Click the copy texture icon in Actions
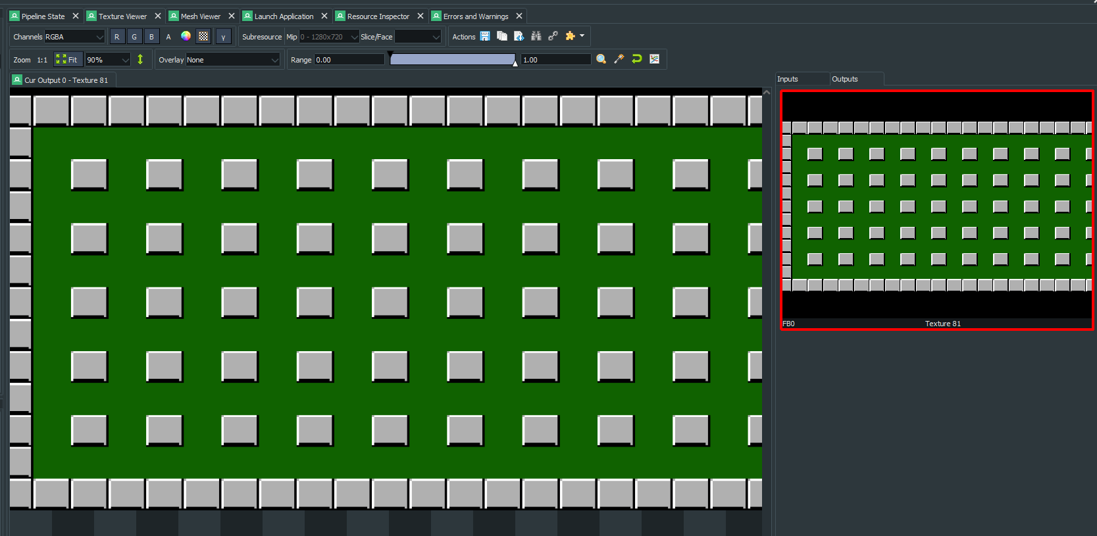Image resolution: width=1097 pixels, height=536 pixels. 502,36
